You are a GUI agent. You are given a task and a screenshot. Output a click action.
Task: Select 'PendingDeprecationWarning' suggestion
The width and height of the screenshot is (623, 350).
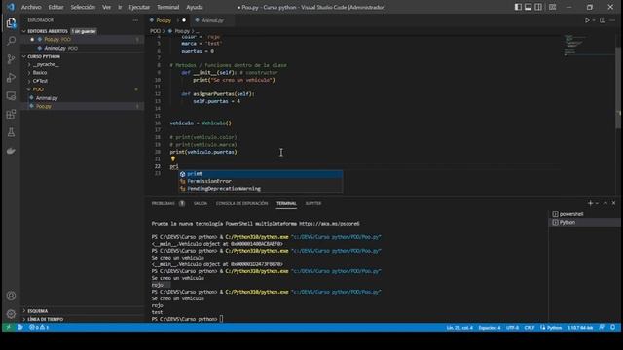pyautogui.click(x=260, y=188)
